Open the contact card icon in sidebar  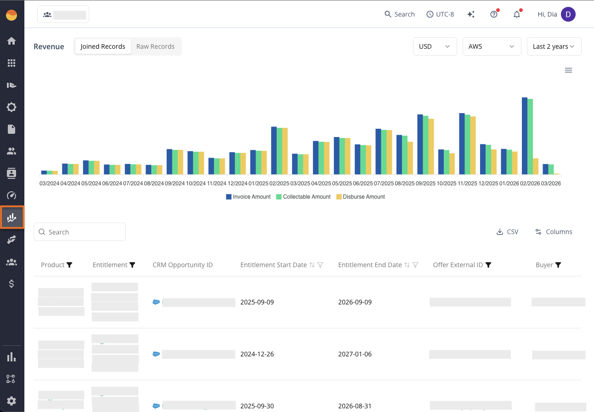coord(11,173)
